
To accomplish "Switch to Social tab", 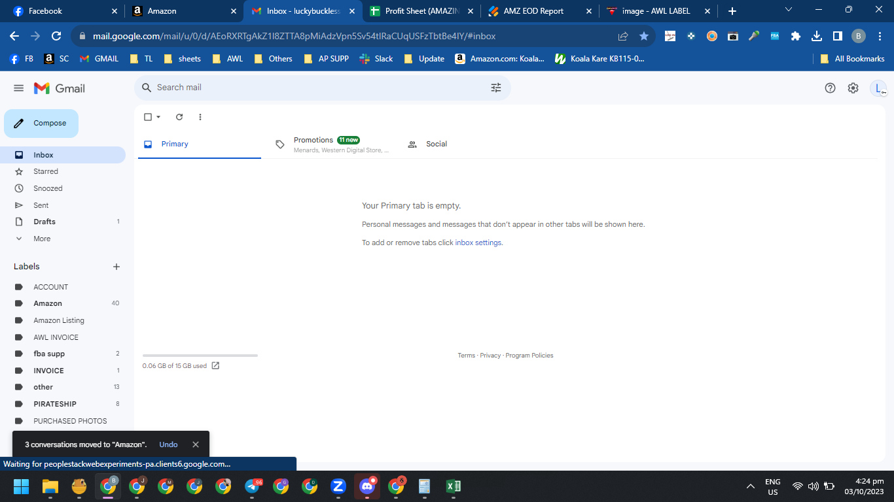I will point(464,144).
